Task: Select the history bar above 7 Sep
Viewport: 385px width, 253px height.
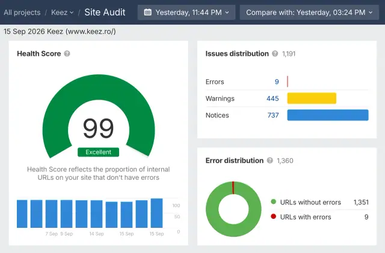Action: pyautogui.click(x=52, y=214)
